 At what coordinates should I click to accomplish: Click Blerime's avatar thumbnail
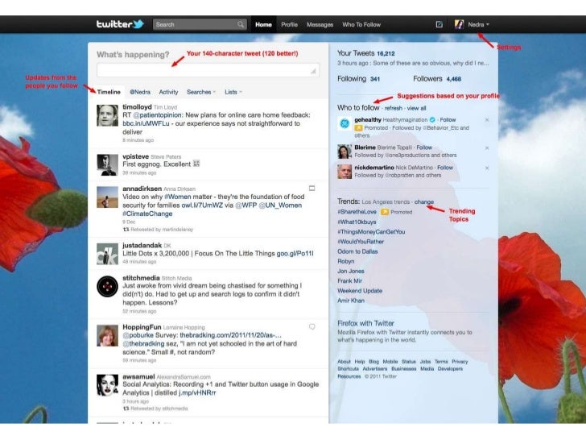[x=345, y=152]
